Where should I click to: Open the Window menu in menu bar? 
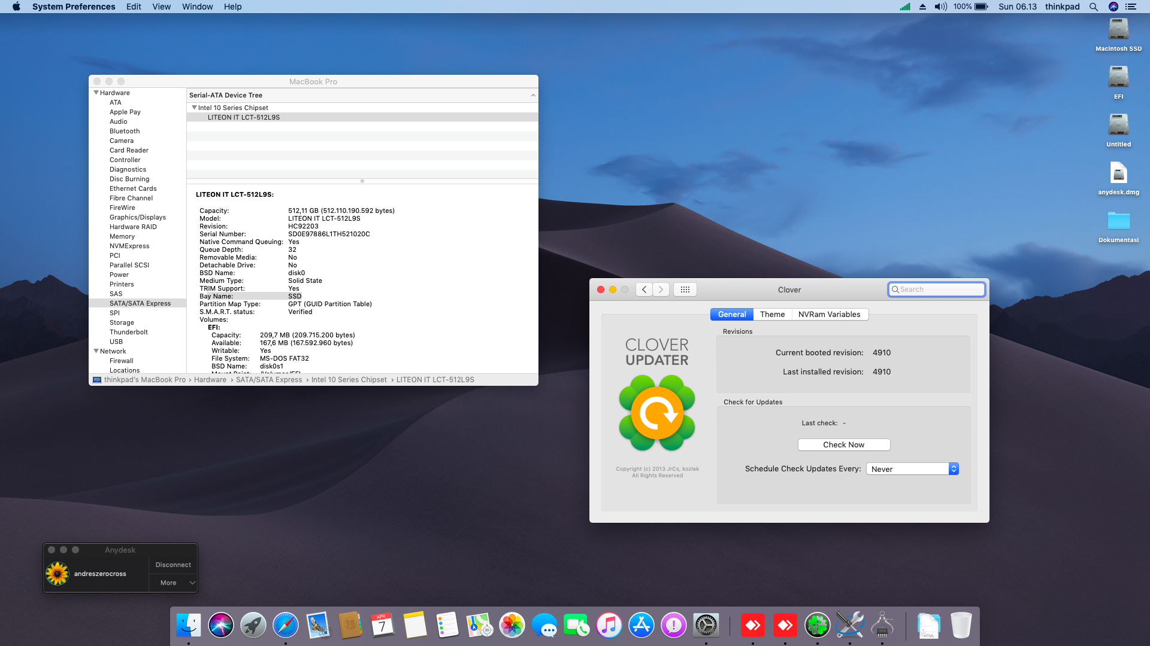coord(197,7)
